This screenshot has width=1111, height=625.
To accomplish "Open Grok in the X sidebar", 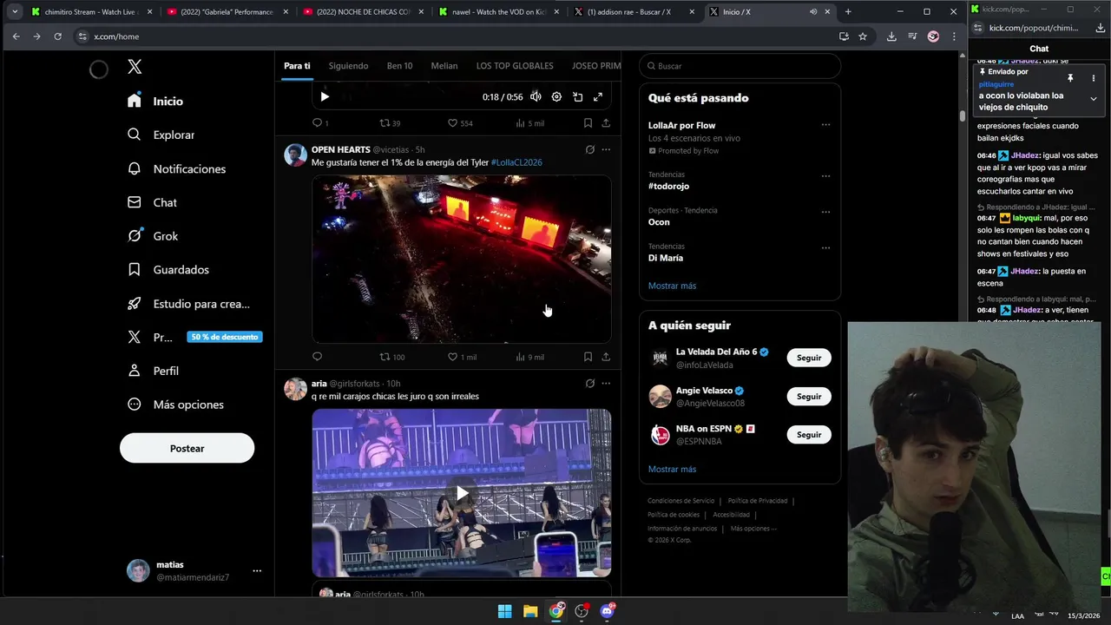I will [153, 236].
